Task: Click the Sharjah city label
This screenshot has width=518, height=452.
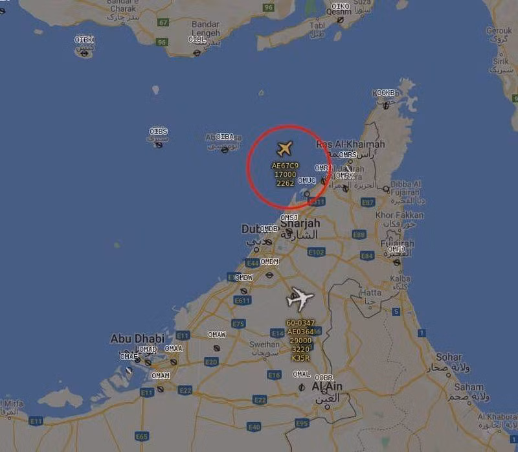Action: [x=300, y=223]
